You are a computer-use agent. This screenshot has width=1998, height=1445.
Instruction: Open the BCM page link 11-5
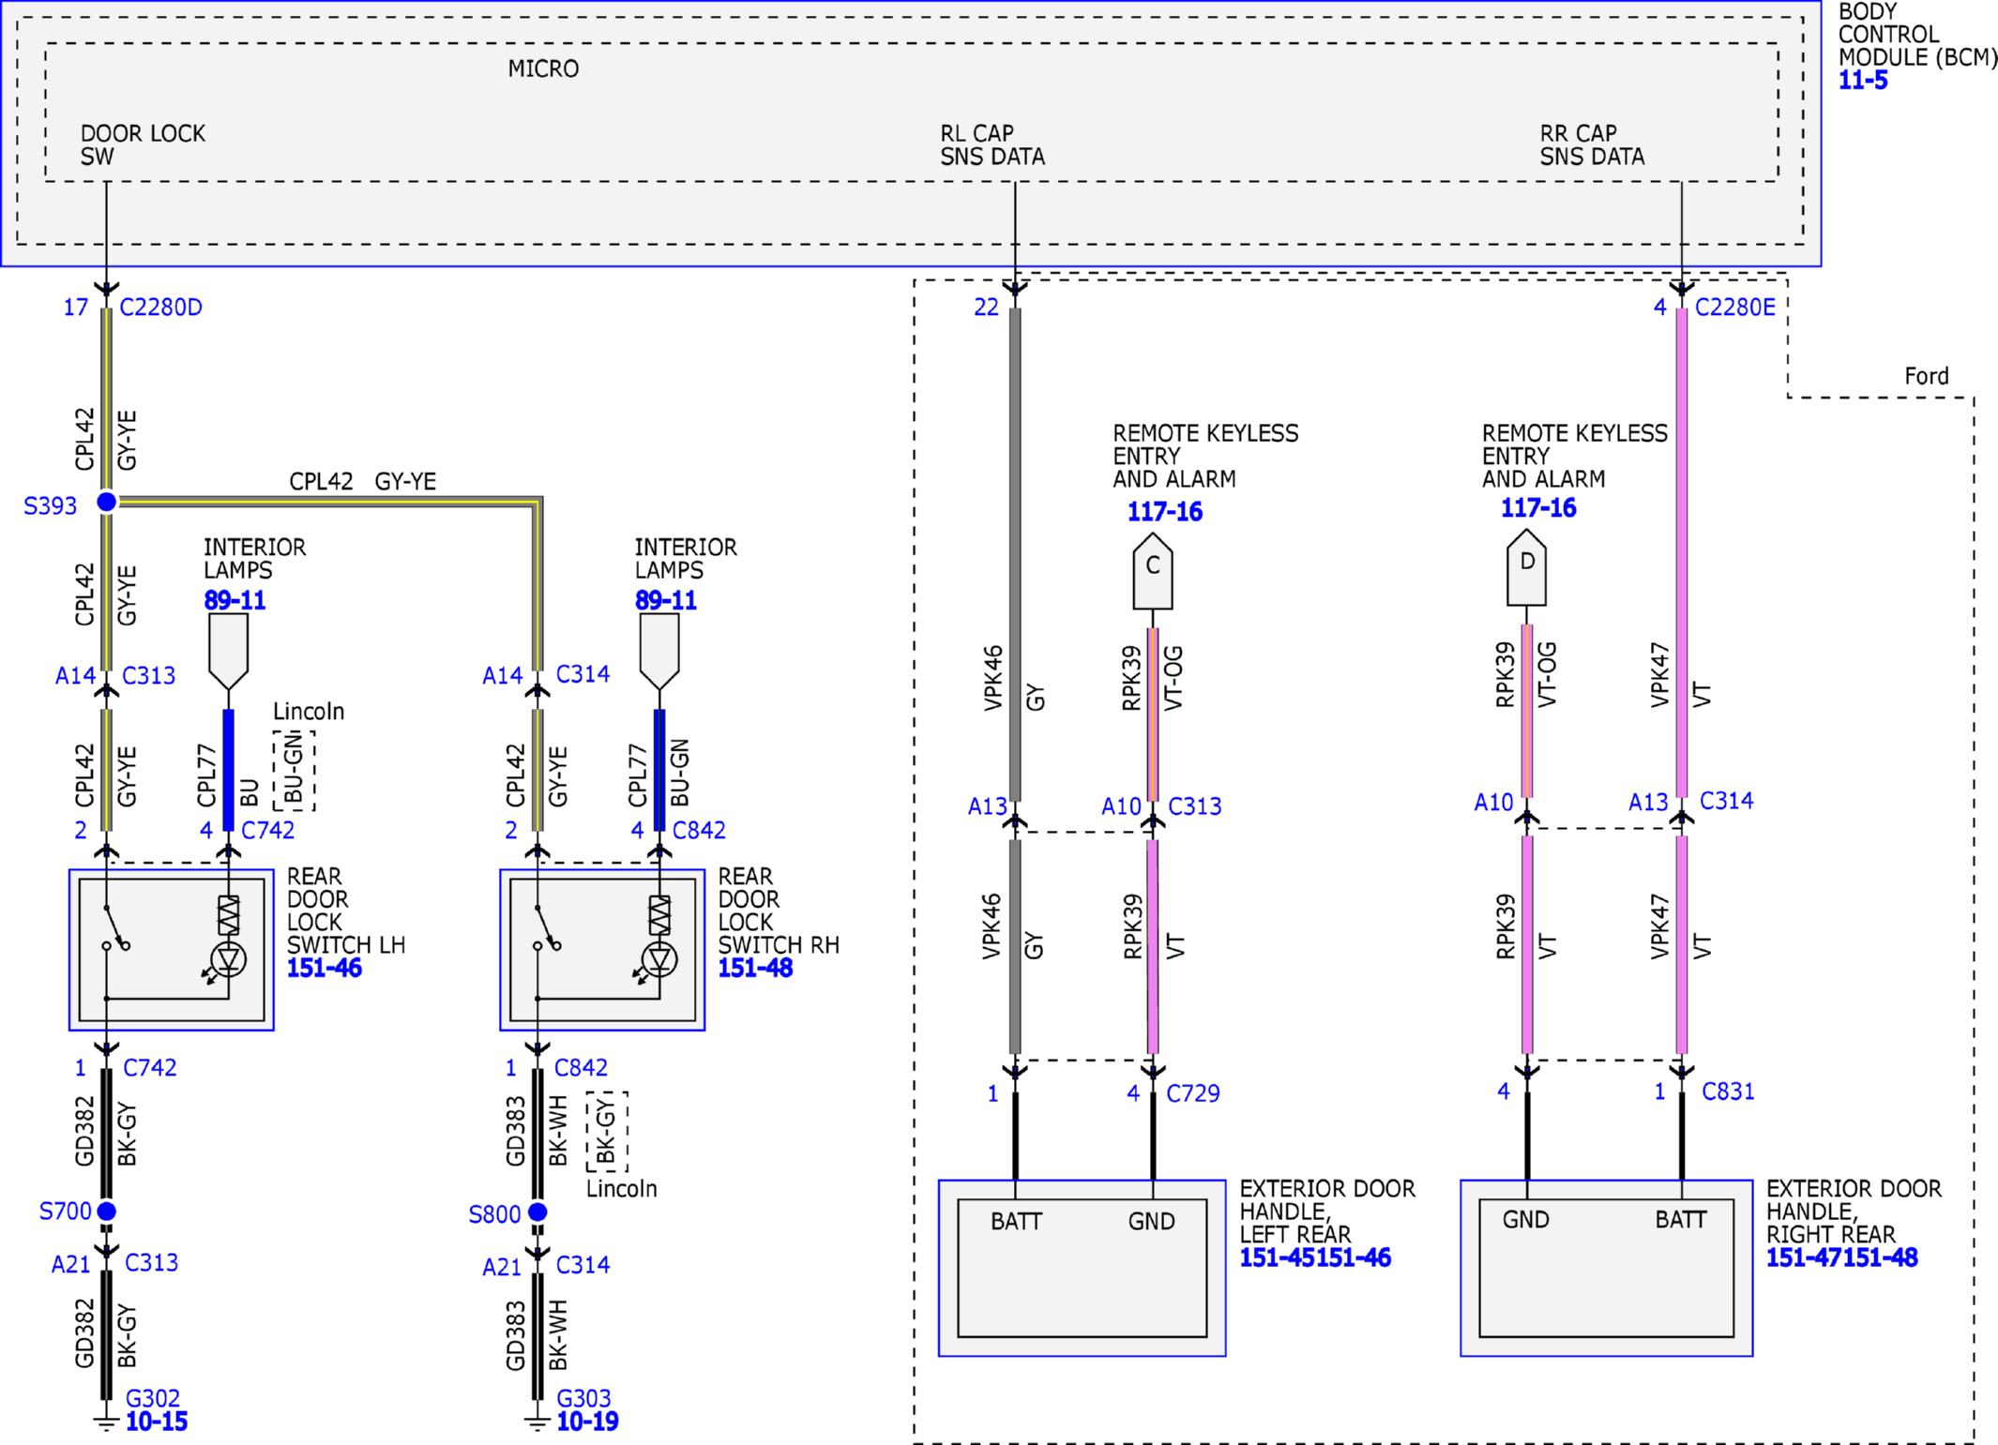(1863, 81)
